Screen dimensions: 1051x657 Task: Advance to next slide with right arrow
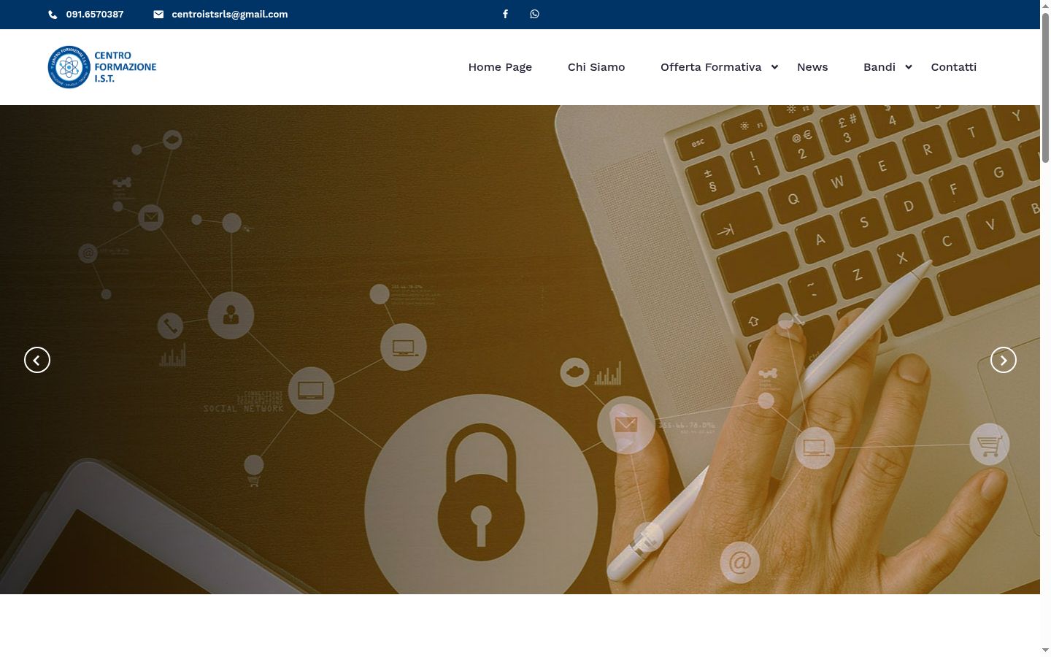[x=1004, y=360]
